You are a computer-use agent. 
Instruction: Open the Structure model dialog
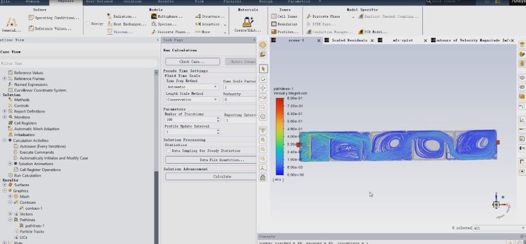[210, 16]
